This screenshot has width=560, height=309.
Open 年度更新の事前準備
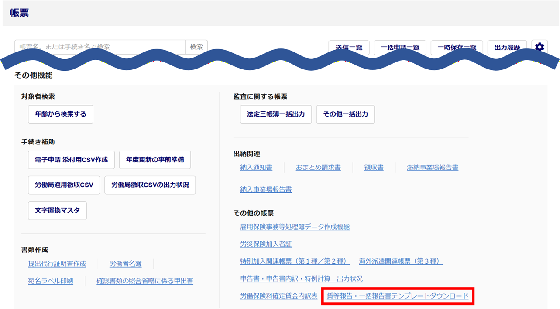pos(155,160)
